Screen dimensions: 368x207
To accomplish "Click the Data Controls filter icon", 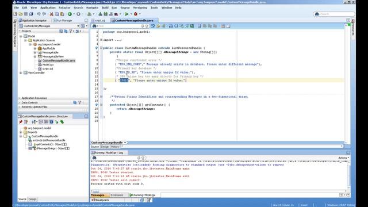I will [x=80, y=102].
